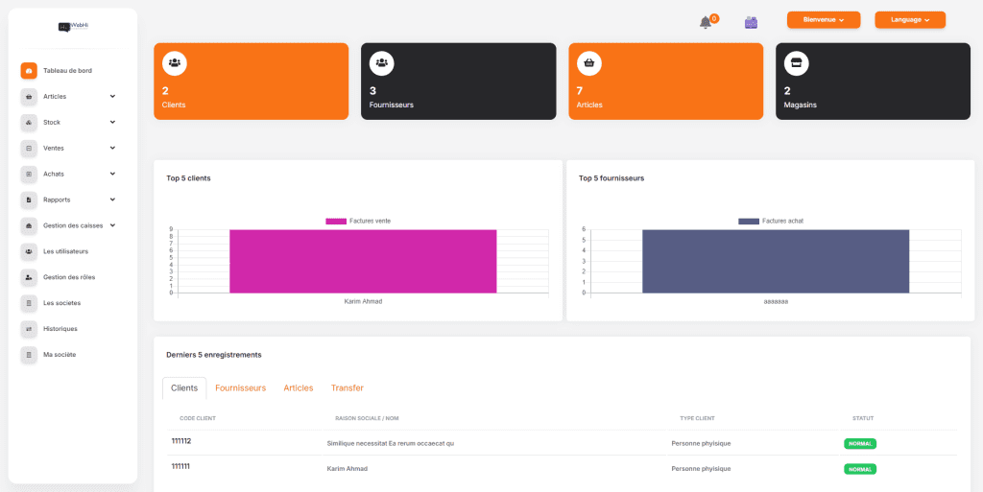
Task: Open the purple cash register icon
Action: pos(752,22)
